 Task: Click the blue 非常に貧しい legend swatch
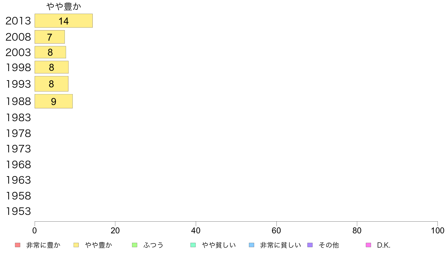(252, 245)
